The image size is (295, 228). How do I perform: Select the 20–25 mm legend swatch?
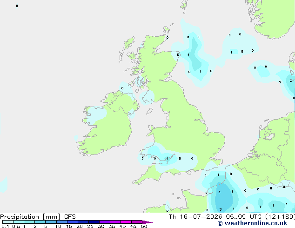[83, 222]
